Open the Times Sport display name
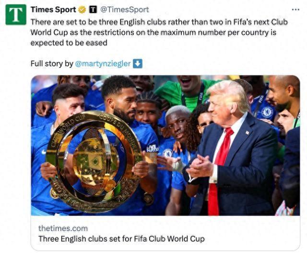Image resolution: width=307 pixels, height=255 pixels. 53,10
